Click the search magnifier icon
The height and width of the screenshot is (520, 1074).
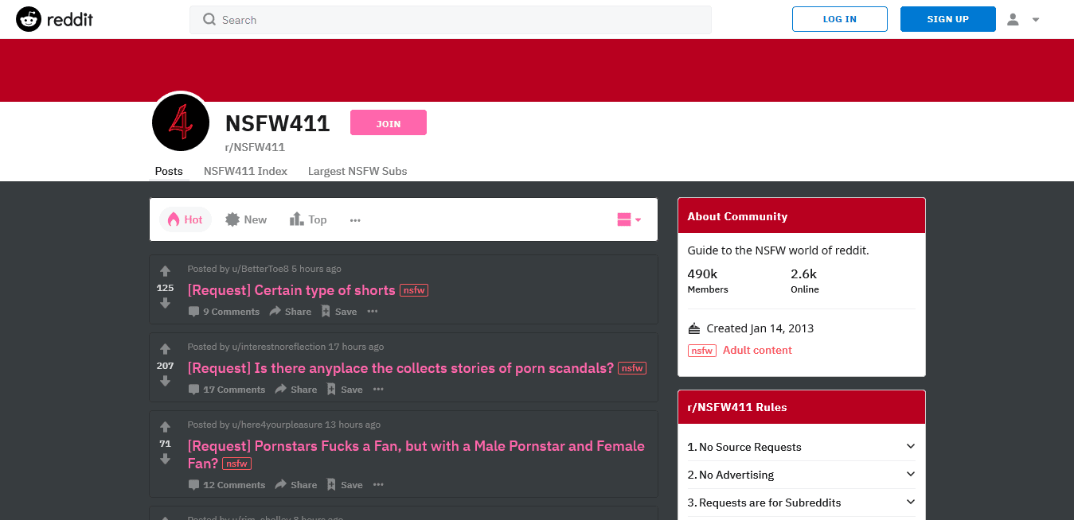point(209,20)
